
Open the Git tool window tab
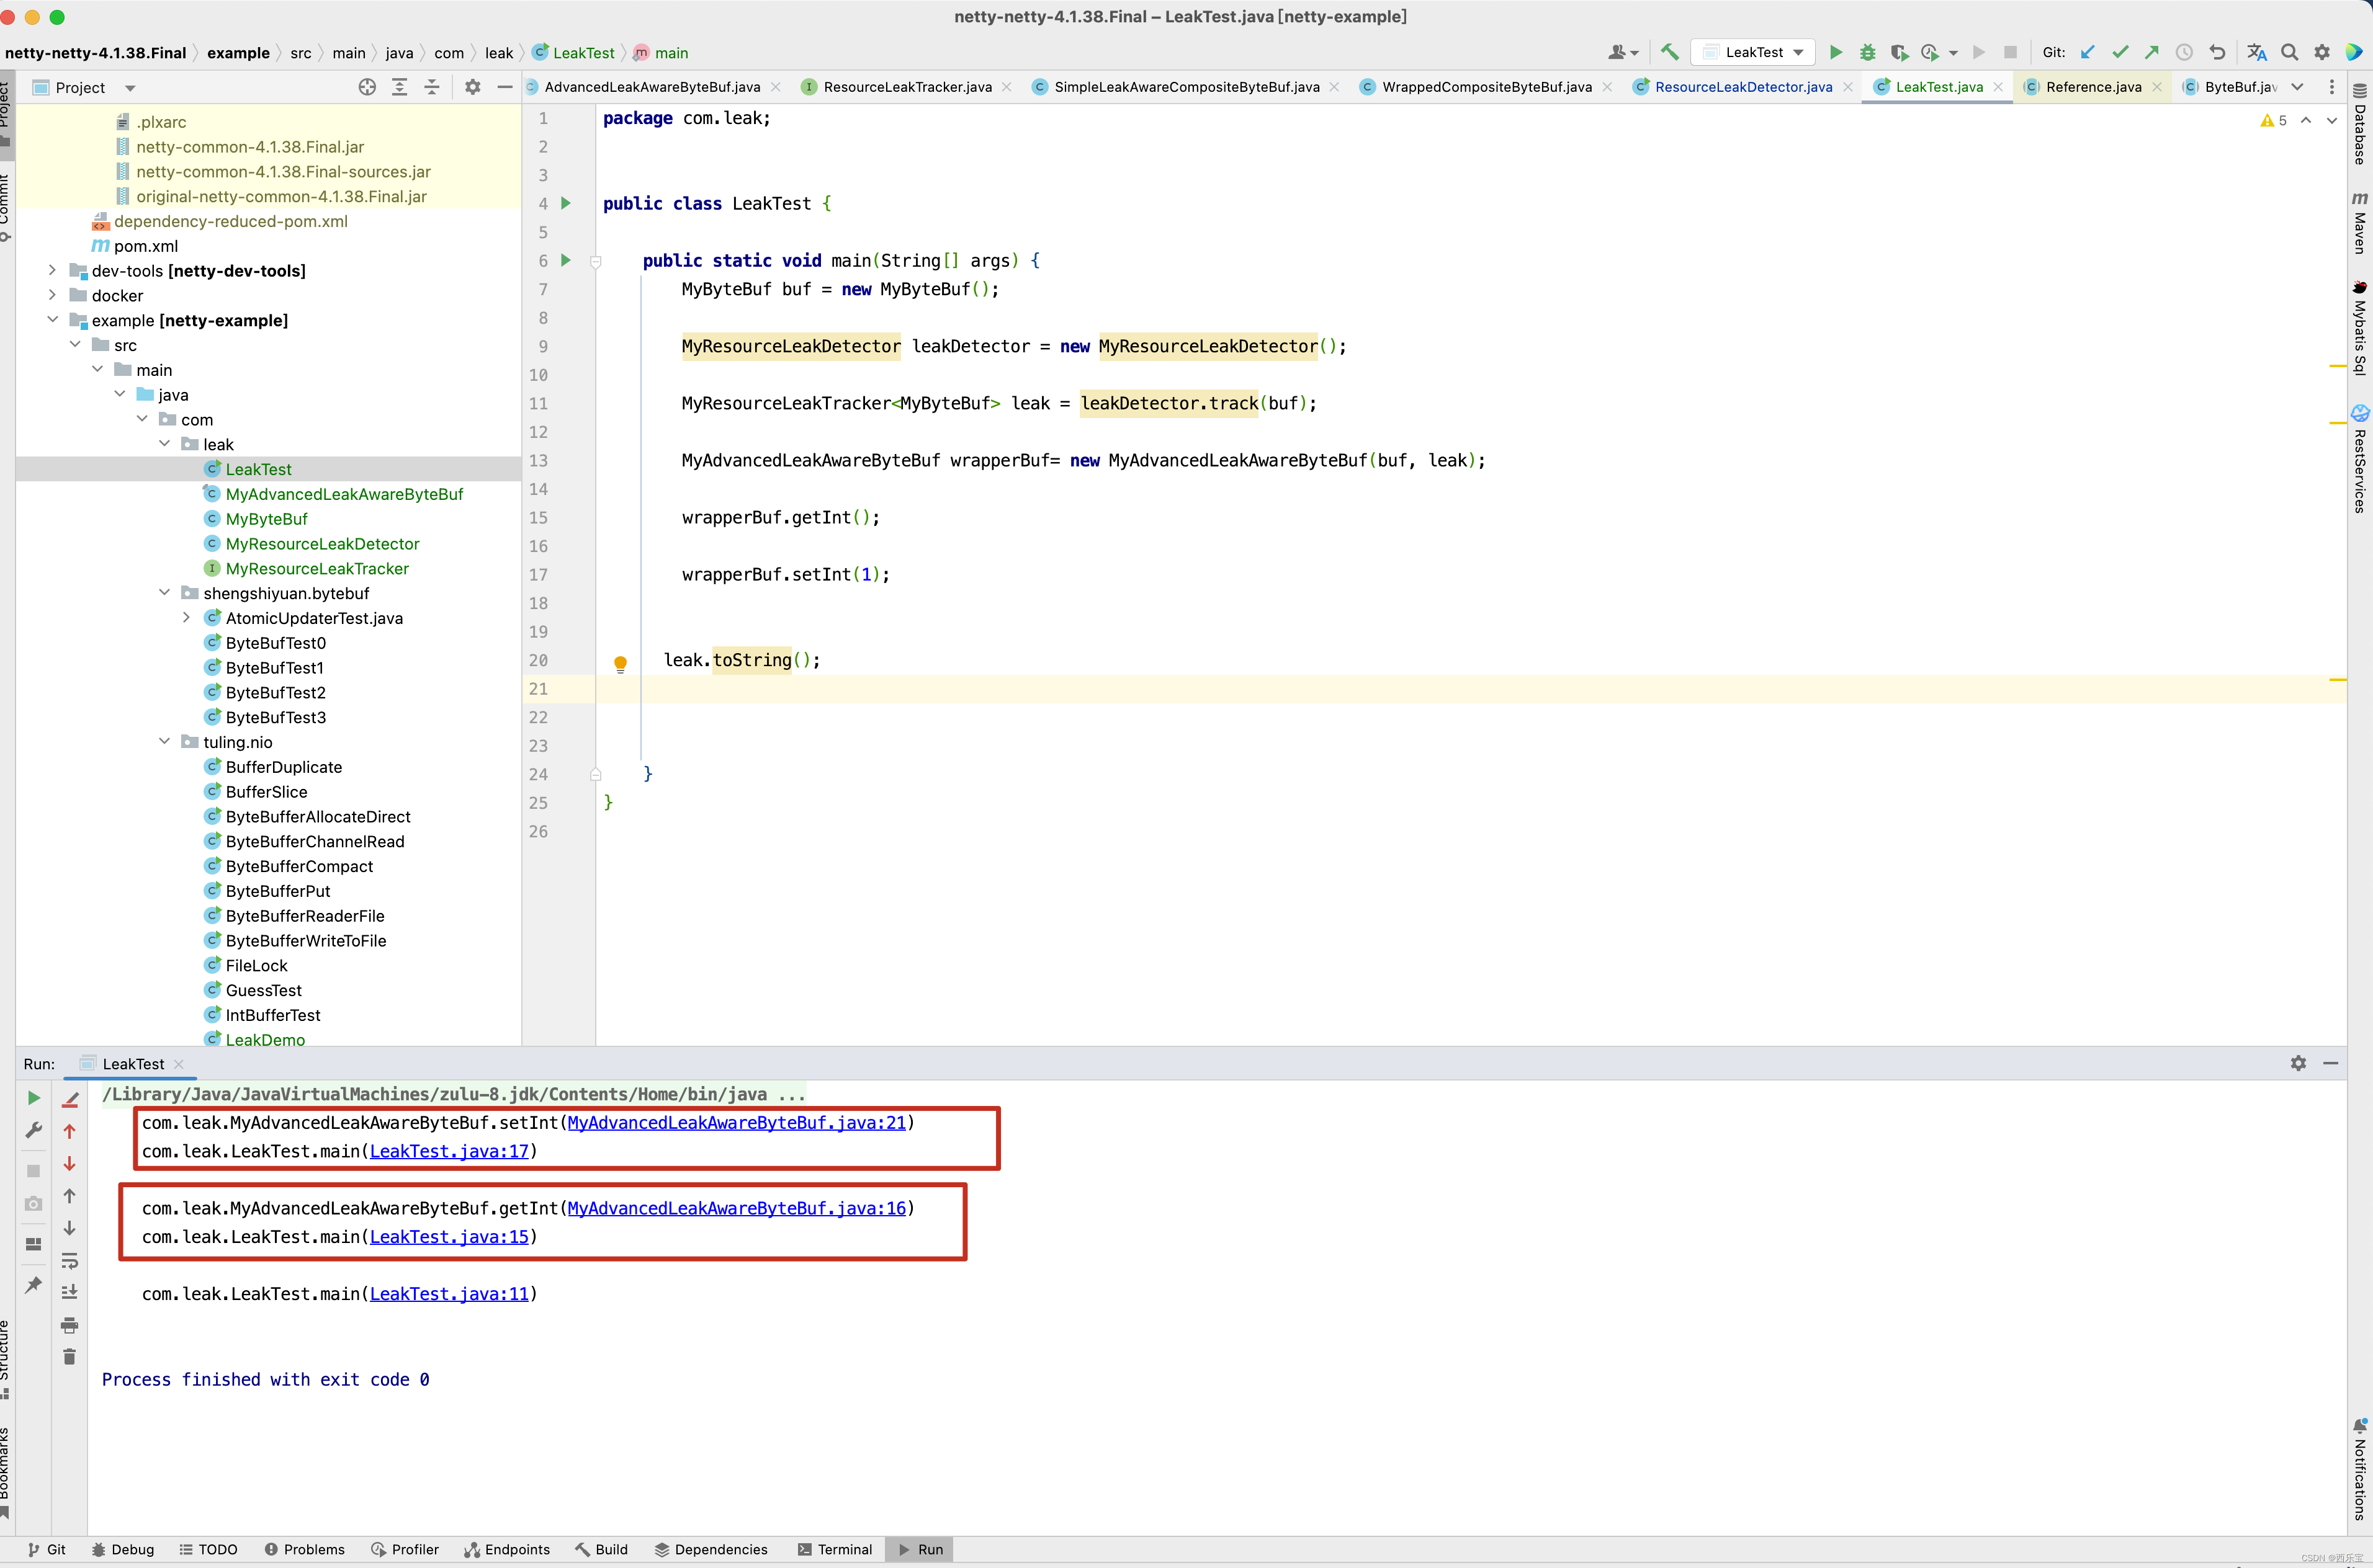pos(47,1549)
